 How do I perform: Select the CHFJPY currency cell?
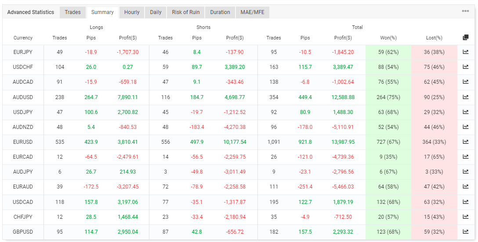pyautogui.click(x=23, y=217)
